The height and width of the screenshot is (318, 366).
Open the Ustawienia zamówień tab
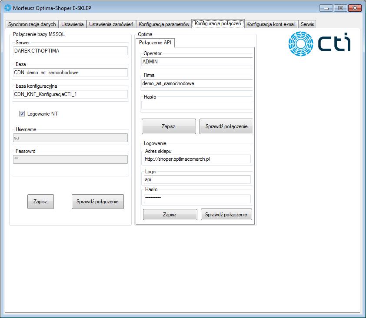tap(111, 24)
